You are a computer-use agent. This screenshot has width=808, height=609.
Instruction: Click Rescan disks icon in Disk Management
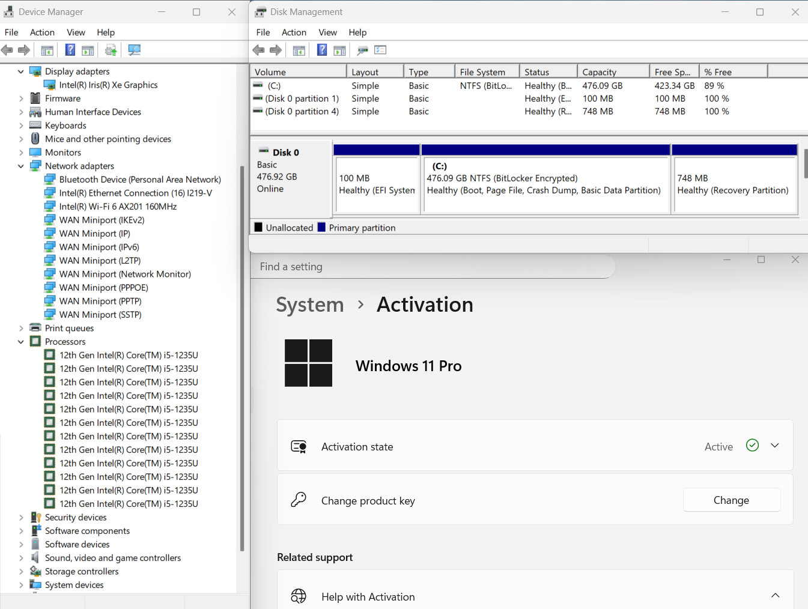pyautogui.click(x=362, y=50)
